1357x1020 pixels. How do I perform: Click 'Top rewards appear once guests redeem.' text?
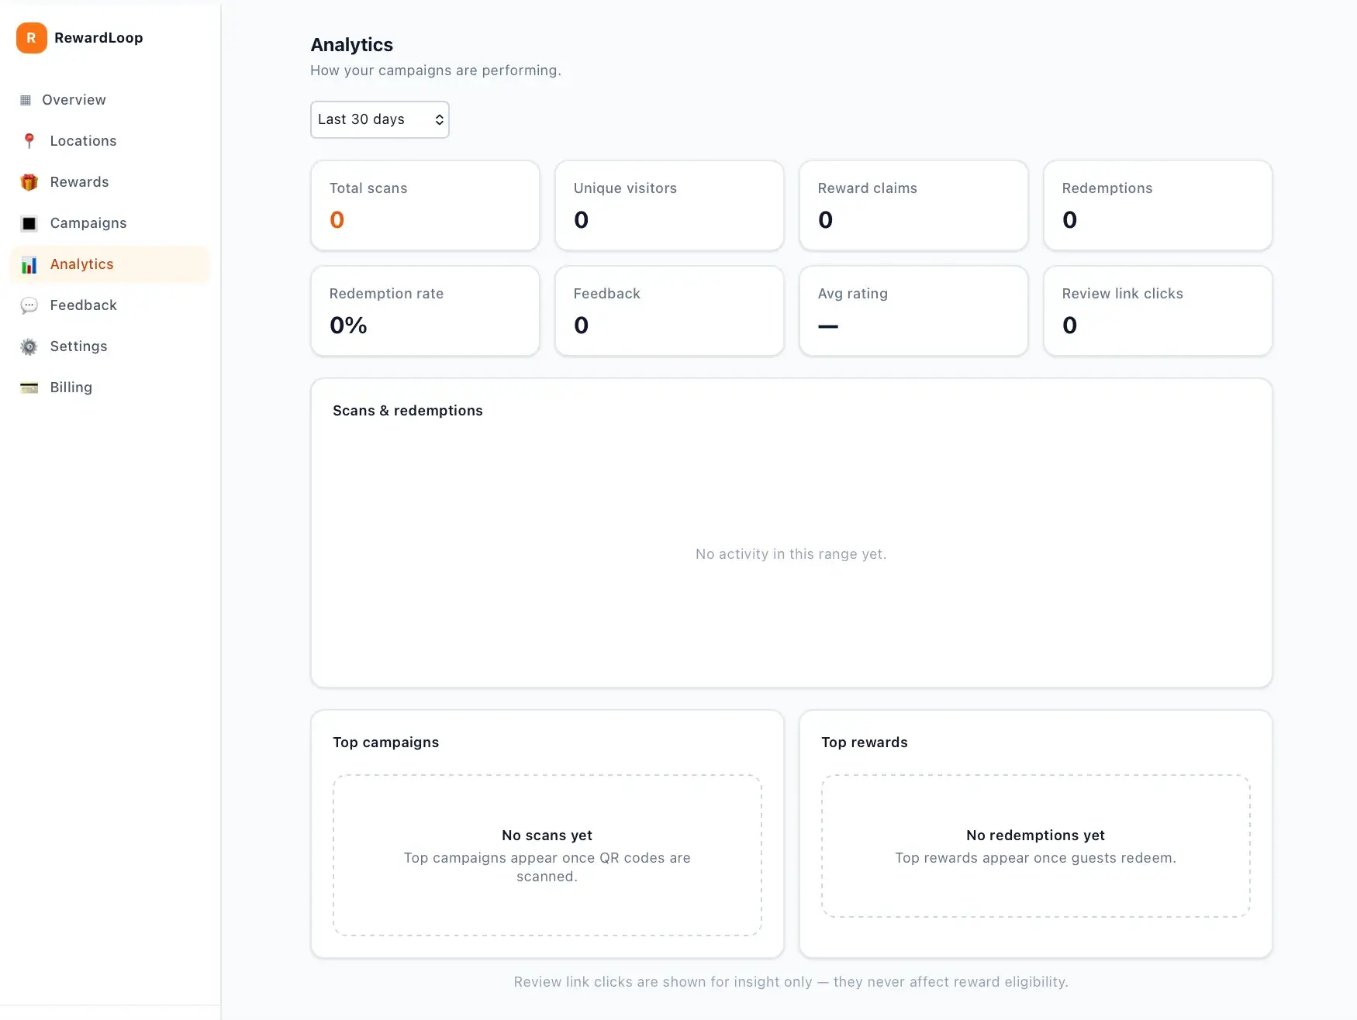(x=1036, y=858)
